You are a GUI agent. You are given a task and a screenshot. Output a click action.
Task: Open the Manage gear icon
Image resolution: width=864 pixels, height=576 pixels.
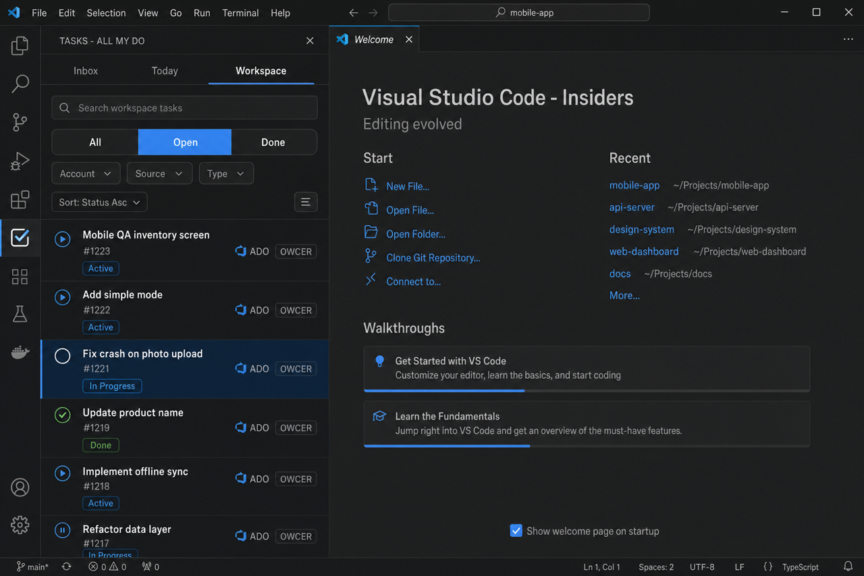pyautogui.click(x=20, y=525)
